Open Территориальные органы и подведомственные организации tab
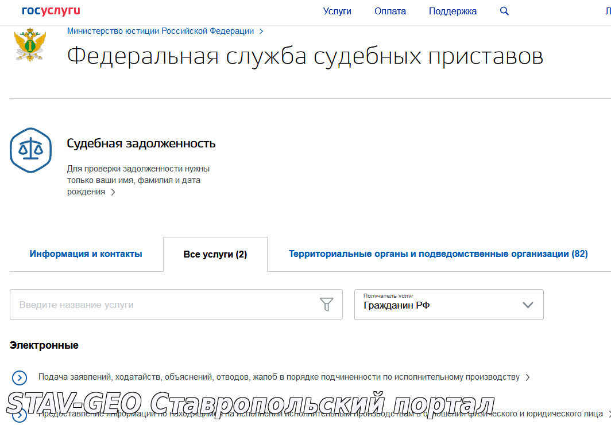This screenshot has height=425, width=611. (x=438, y=254)
